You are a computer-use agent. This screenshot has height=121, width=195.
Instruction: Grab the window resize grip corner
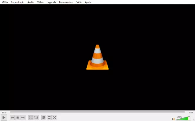tap(194, 120)
